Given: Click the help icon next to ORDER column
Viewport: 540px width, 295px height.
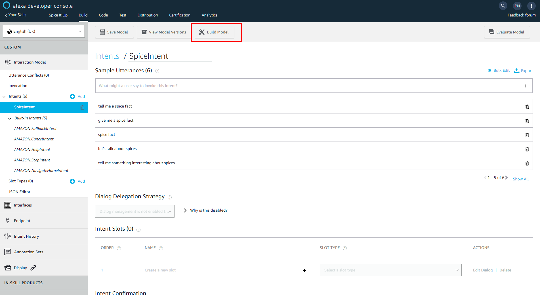Looking at the screenshot, I should (119, 248).
